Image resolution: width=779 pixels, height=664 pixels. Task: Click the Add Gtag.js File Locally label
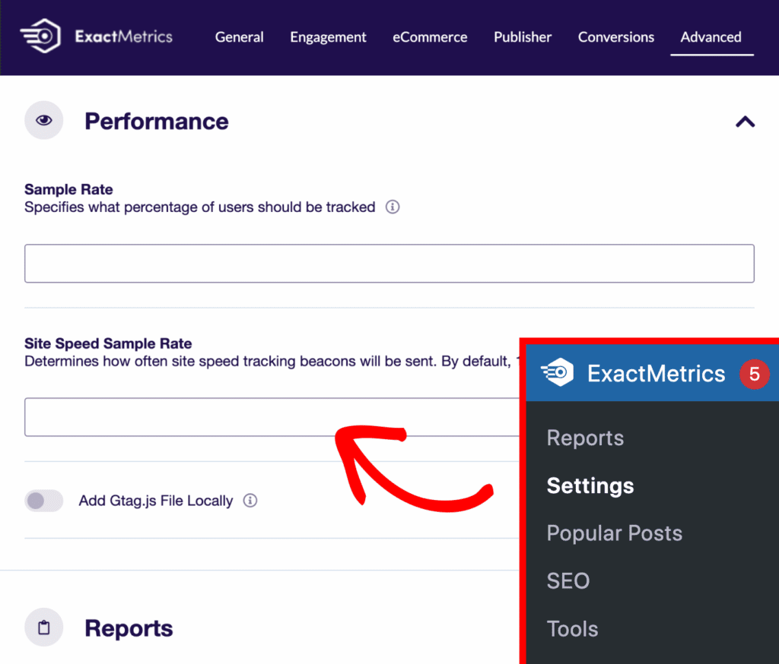click(x=155, y=501)
